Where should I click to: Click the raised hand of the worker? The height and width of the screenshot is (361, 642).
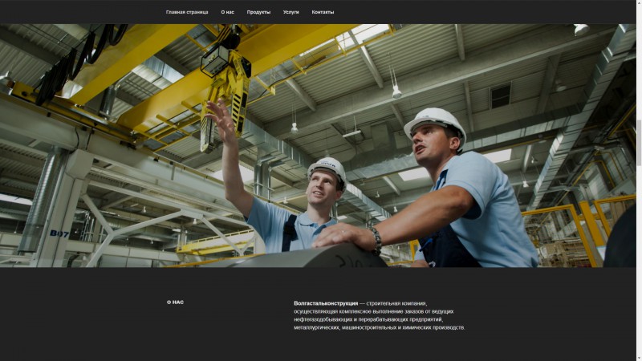220,118
